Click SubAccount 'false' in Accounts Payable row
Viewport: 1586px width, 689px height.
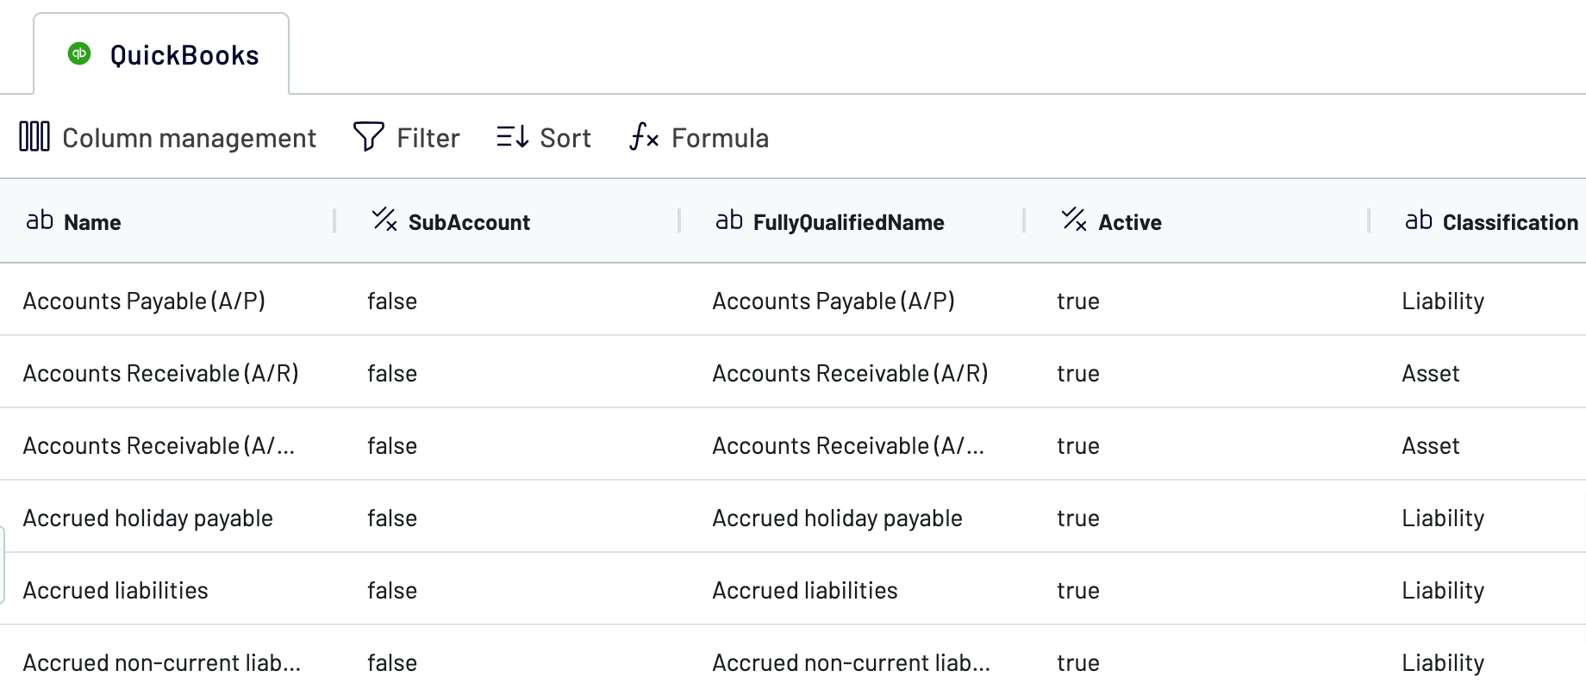coord(392,301)
